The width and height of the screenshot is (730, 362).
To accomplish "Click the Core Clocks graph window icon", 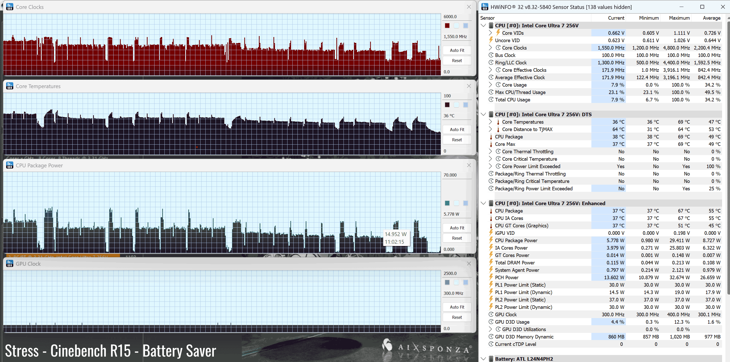I will tap(10, 7).
